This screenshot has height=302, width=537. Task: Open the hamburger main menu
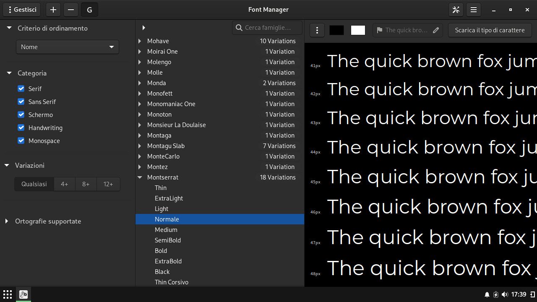[x=474, y=10]
